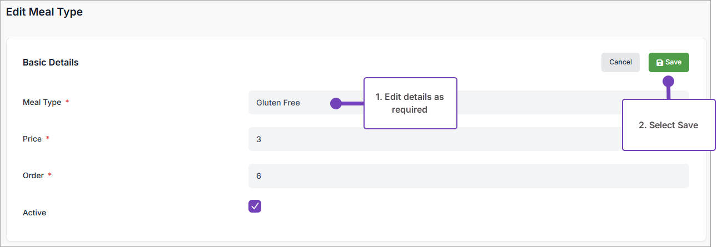Click the red asterisk beside Price
This screenshot has height=247, width=717.
[x=48, y=139]
